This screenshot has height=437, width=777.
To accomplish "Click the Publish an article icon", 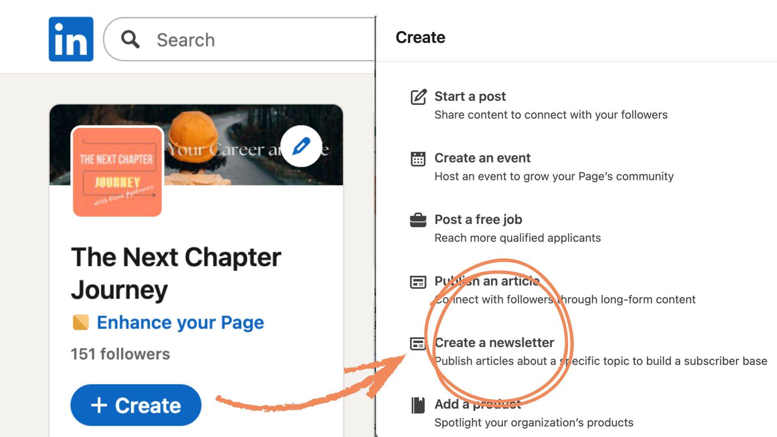I will [418, 282].
